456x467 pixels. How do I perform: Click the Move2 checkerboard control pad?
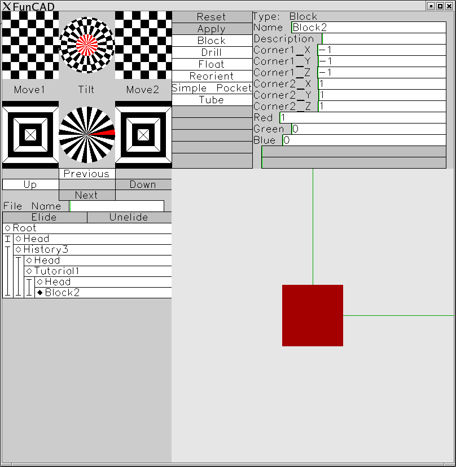(x=143, y=45)
